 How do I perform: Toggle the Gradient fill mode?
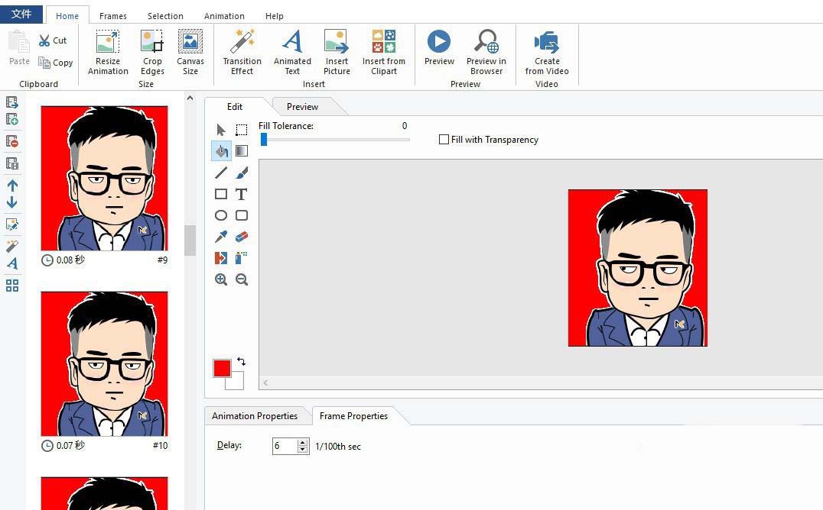coord(242,150)
